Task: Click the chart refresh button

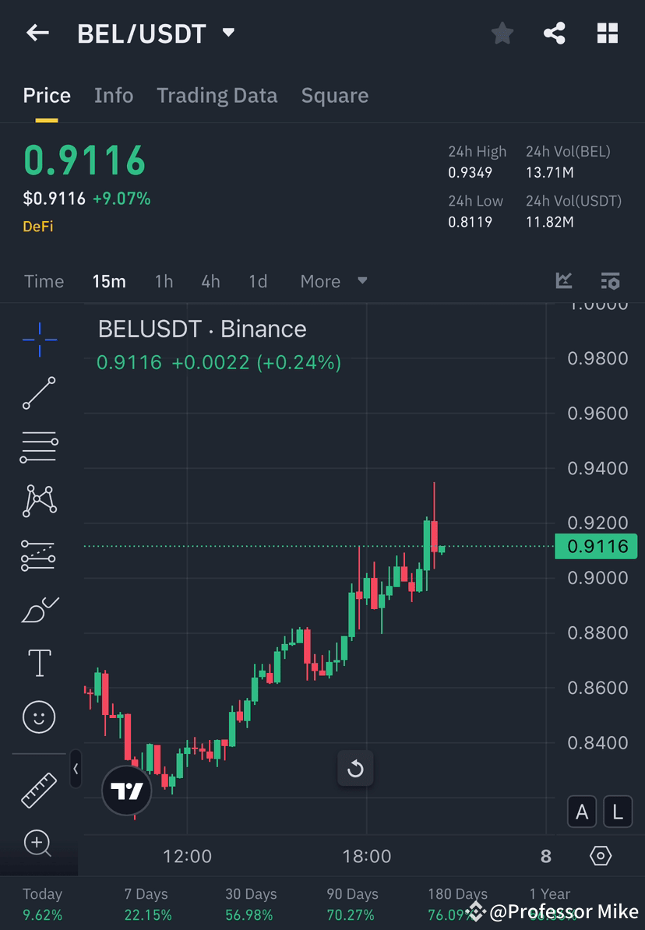Action: pos(355,769)
